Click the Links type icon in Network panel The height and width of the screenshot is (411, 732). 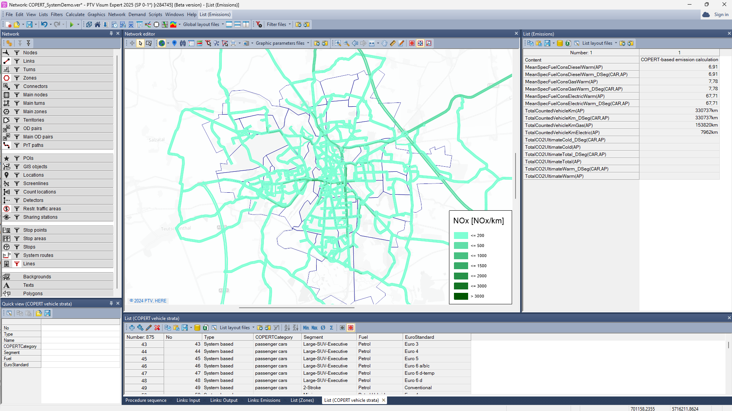point(7,61)
